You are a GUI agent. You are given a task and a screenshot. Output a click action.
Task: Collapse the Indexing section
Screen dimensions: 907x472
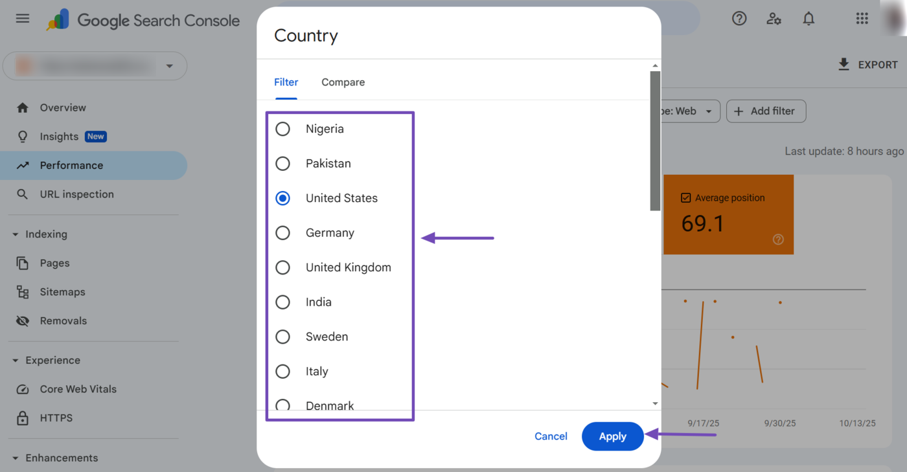[x=15, y=234]
